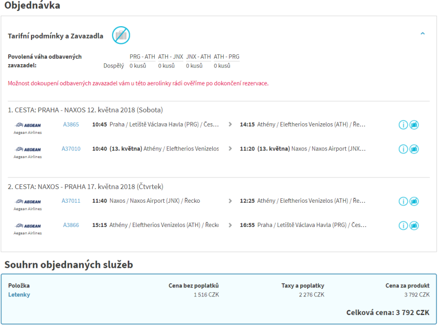Viewport: 438px width, 326px height.
Task: Click flight number A3866 link
Action: pyautogui.click(x=71, y=225)
